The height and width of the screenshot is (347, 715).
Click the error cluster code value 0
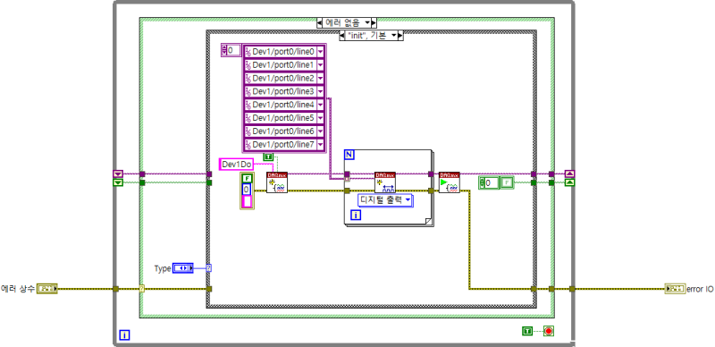pyautogui.click(x=247, y=189)
